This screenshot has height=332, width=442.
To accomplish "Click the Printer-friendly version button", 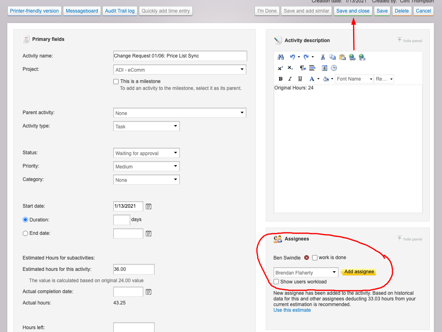I will tap(34, 11).
